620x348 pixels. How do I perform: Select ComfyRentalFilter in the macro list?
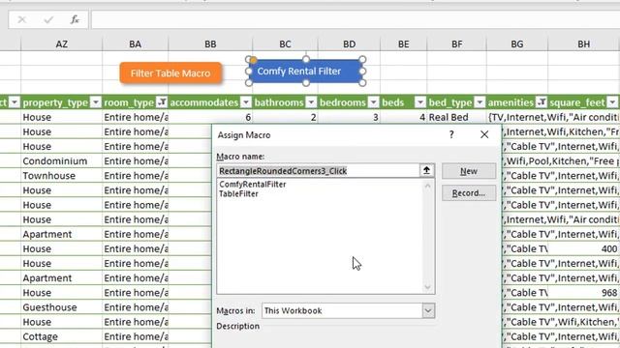click(x=252, y=185)
